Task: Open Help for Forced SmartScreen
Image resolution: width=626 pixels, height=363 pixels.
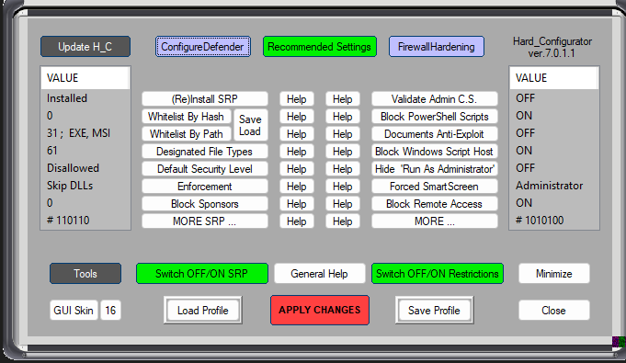Action: pyautogui.click(x=343, y=187)
